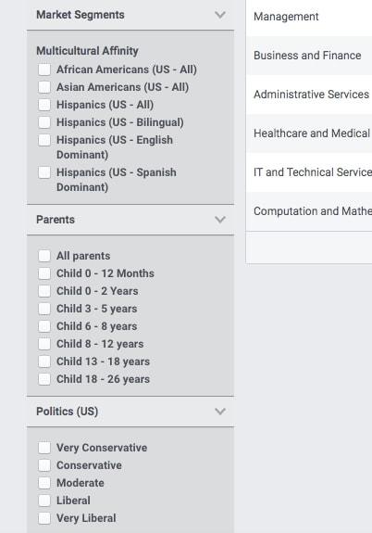
Task: Select Business and Finance row
Action: tap(309, 56)
